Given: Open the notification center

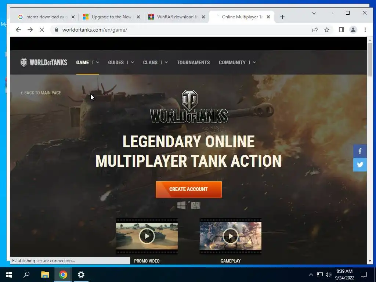Looking at the screenshot, I should (364, 275).
